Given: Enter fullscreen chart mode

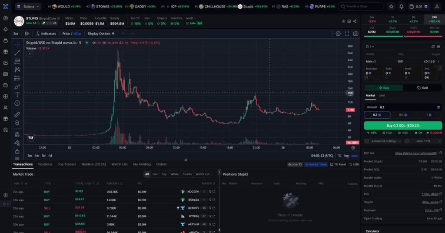Looking at the screenshot, I should 347,33.
